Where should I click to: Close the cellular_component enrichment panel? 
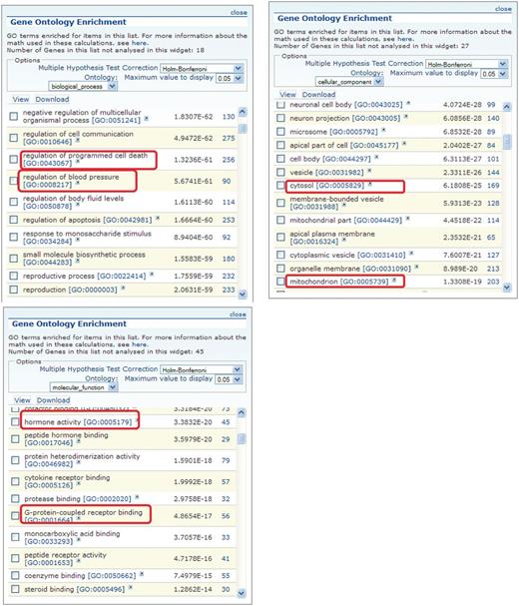503,9
